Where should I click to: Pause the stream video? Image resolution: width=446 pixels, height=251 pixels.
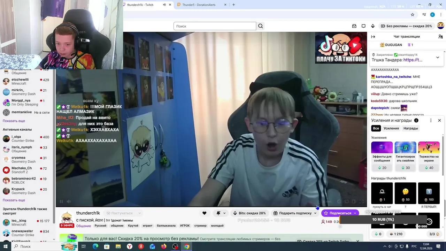(x=61, y=201)
